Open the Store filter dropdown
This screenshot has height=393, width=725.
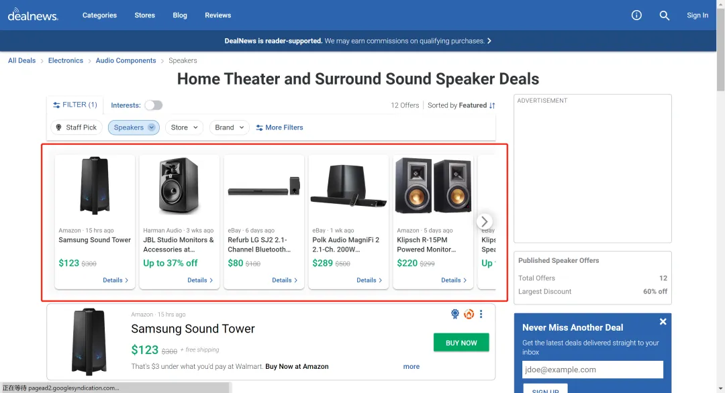pos(184,127)
